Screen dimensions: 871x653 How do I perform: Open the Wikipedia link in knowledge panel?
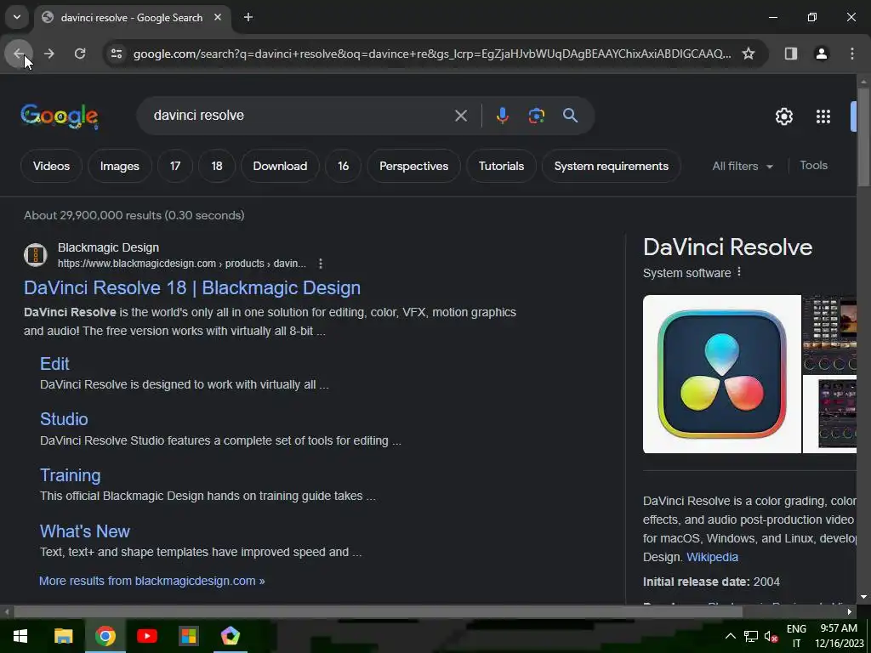[712, 557]
